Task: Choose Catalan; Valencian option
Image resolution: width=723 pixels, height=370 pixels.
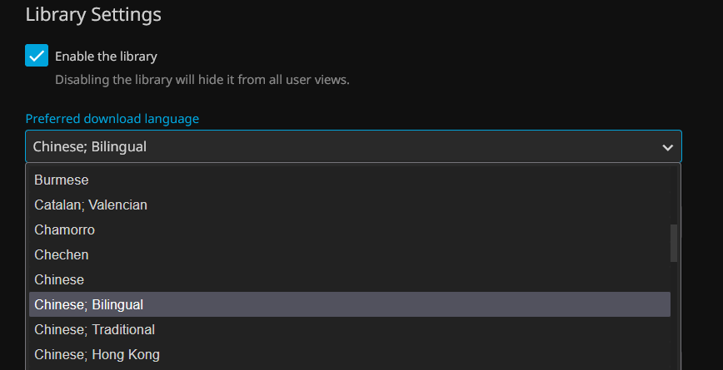Action: 91,205
